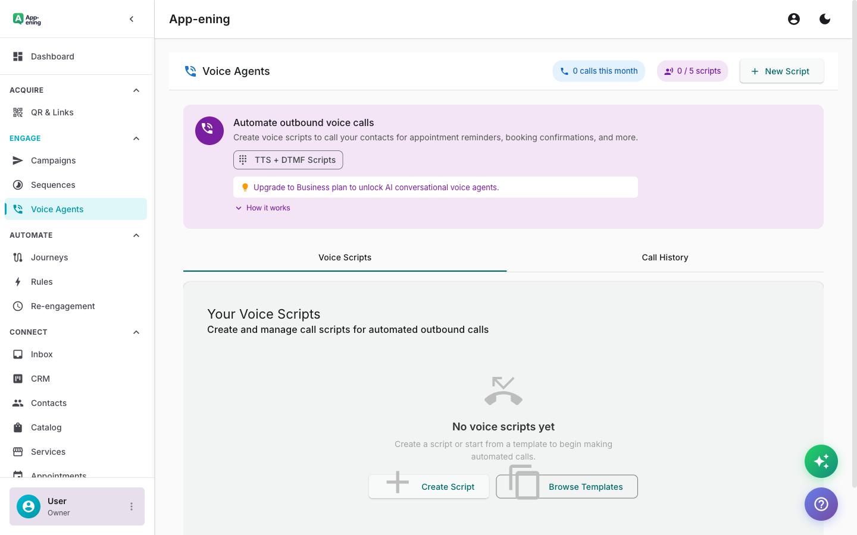Open the AI sparkle assistant button
This screenshot has height=535, width=857.
(x=821, y=461)
